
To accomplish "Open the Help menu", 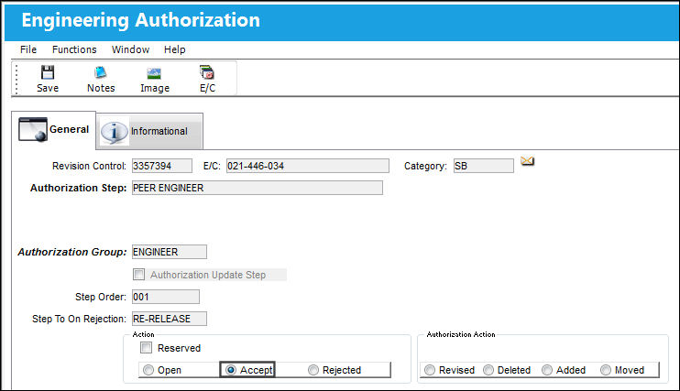I will (x=174, y=49).
